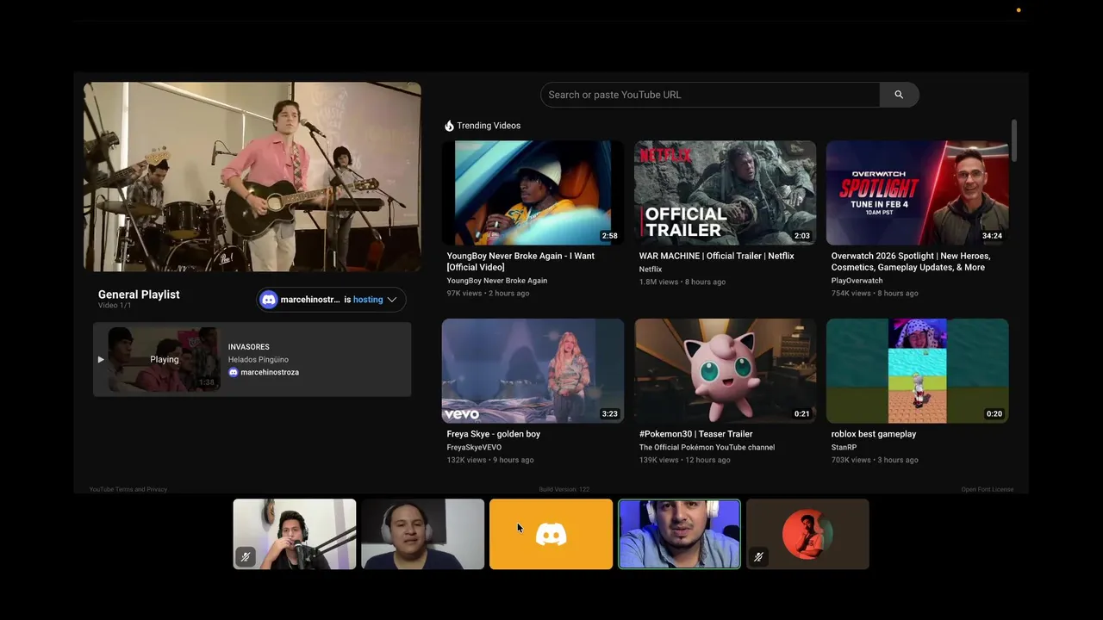This screenshot has height=620, width=1103.
Task: Click the Build Version 122 text
Action: (564, 489)
